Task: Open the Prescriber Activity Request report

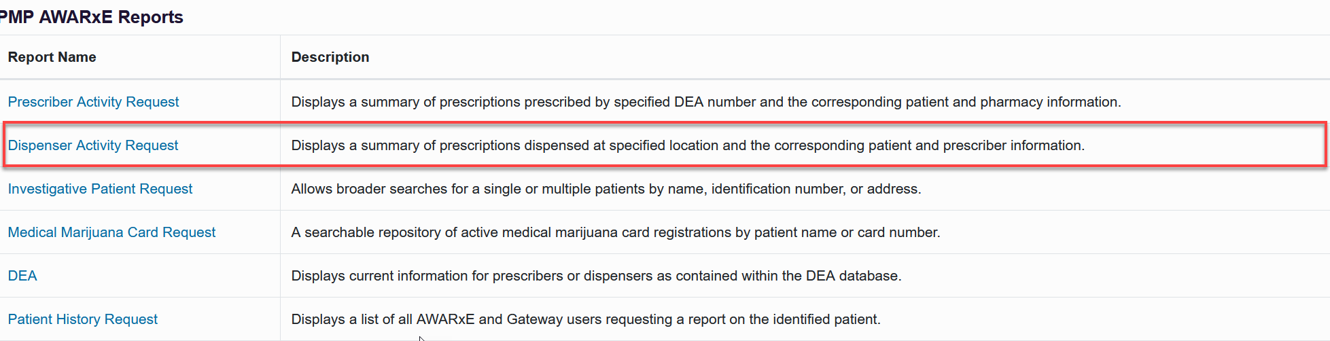Action: 93,102
